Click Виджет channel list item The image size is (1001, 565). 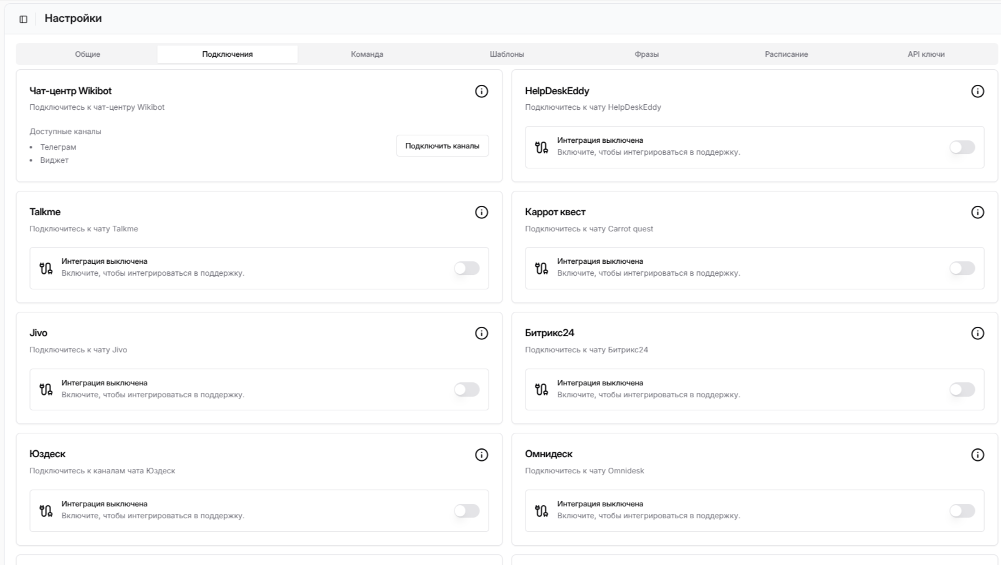point(54,160)
